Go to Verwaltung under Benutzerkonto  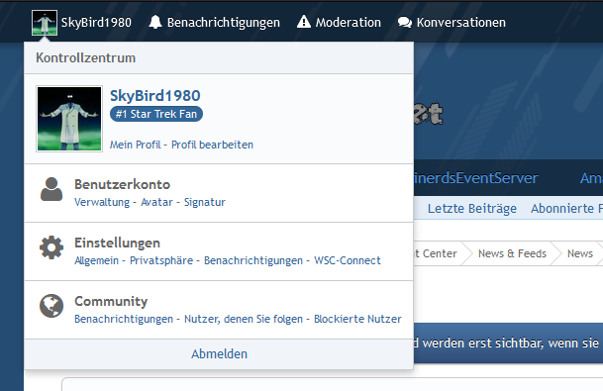102,202
